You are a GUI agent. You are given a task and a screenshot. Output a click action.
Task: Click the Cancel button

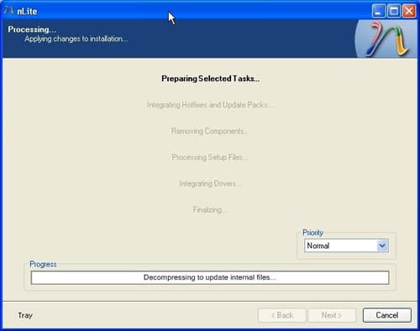(387, 315)
